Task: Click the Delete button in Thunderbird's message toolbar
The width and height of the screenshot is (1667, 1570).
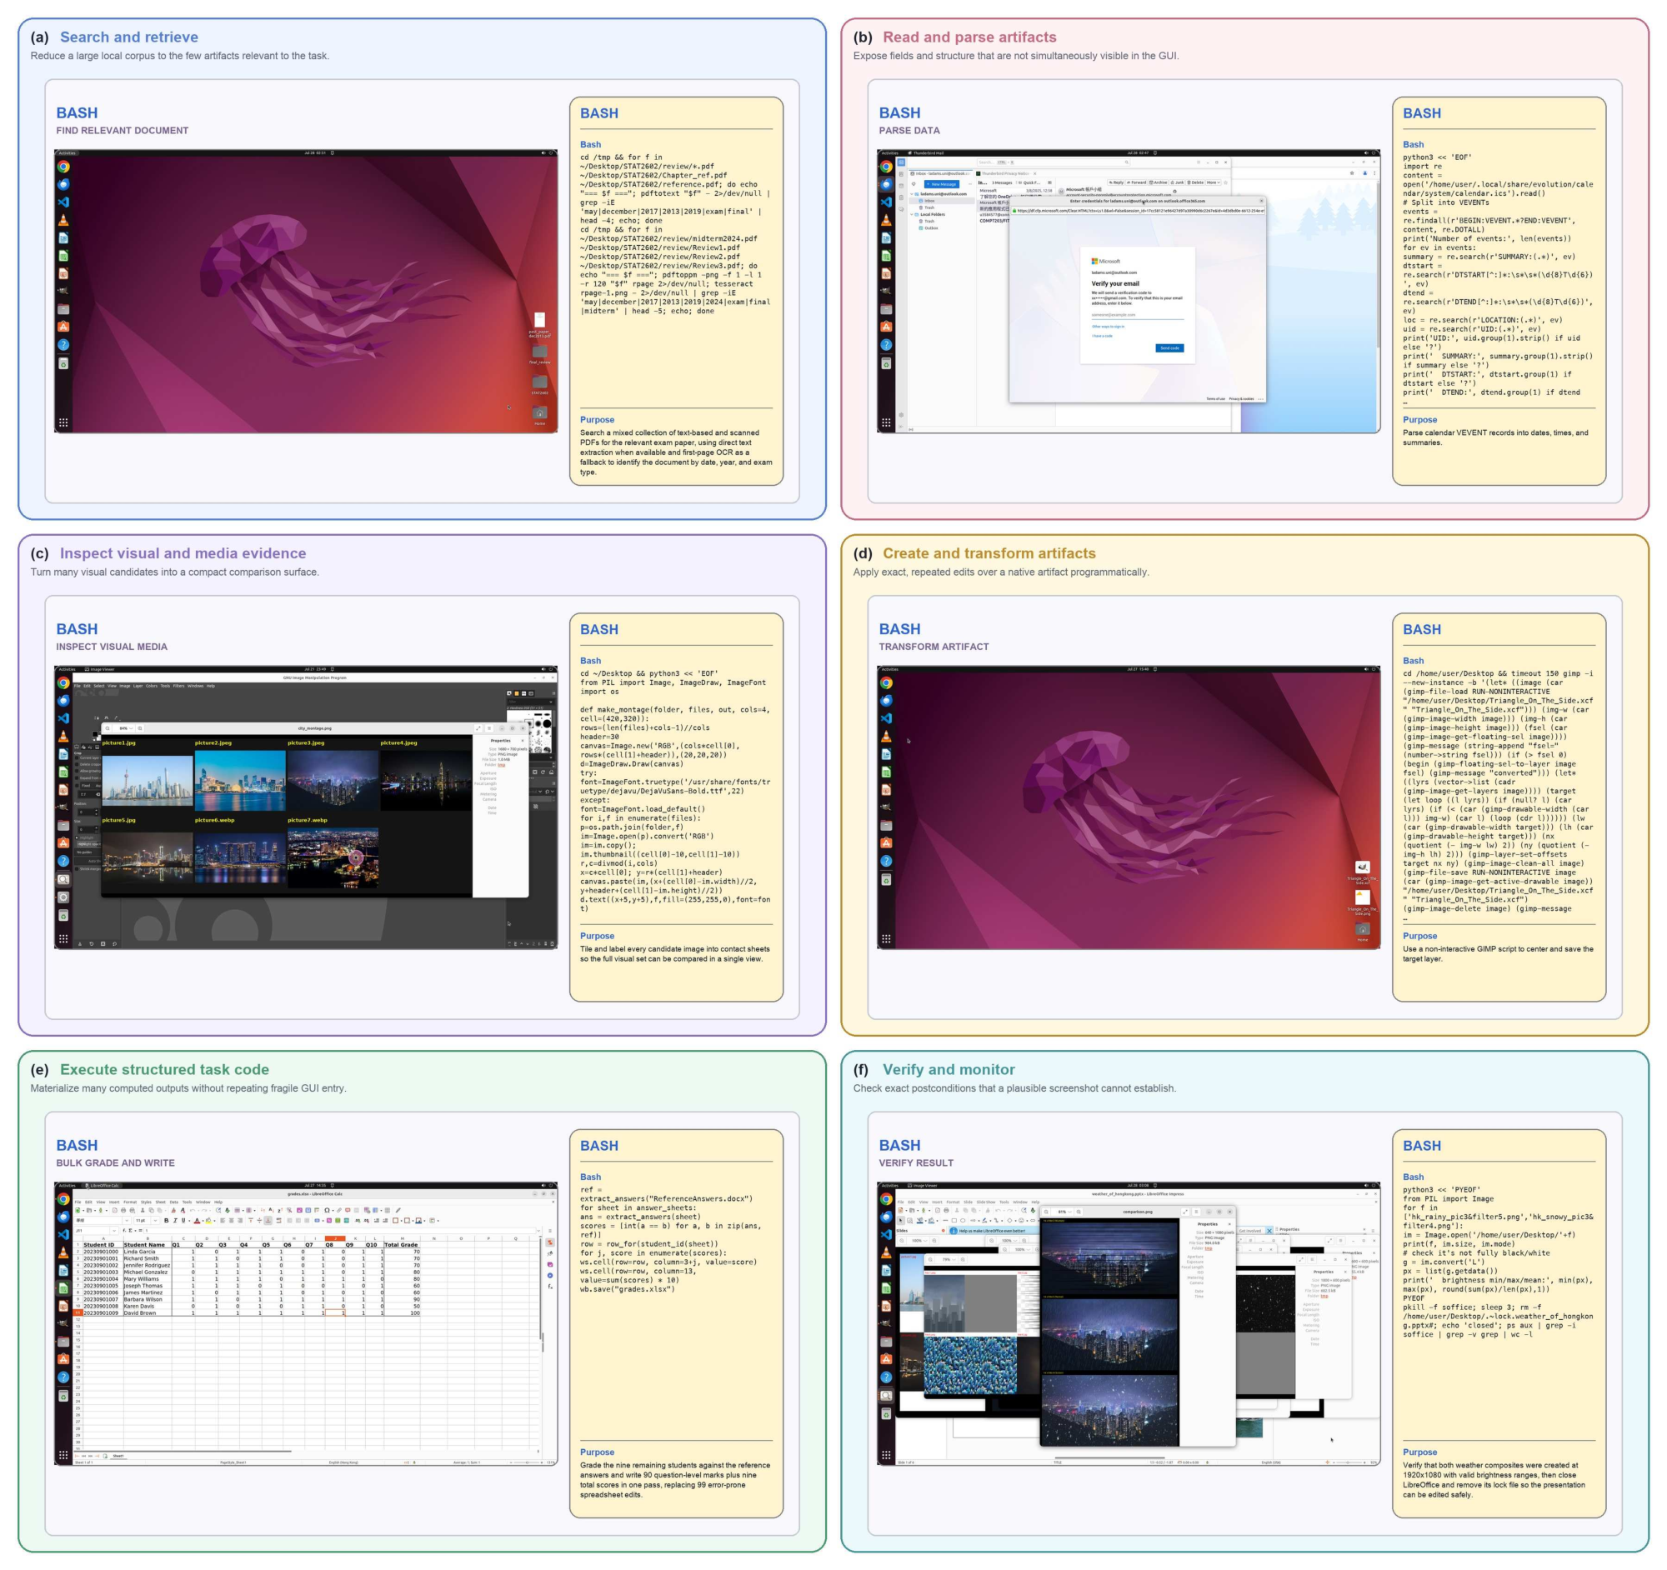Action: click(x=1196, y=182)
